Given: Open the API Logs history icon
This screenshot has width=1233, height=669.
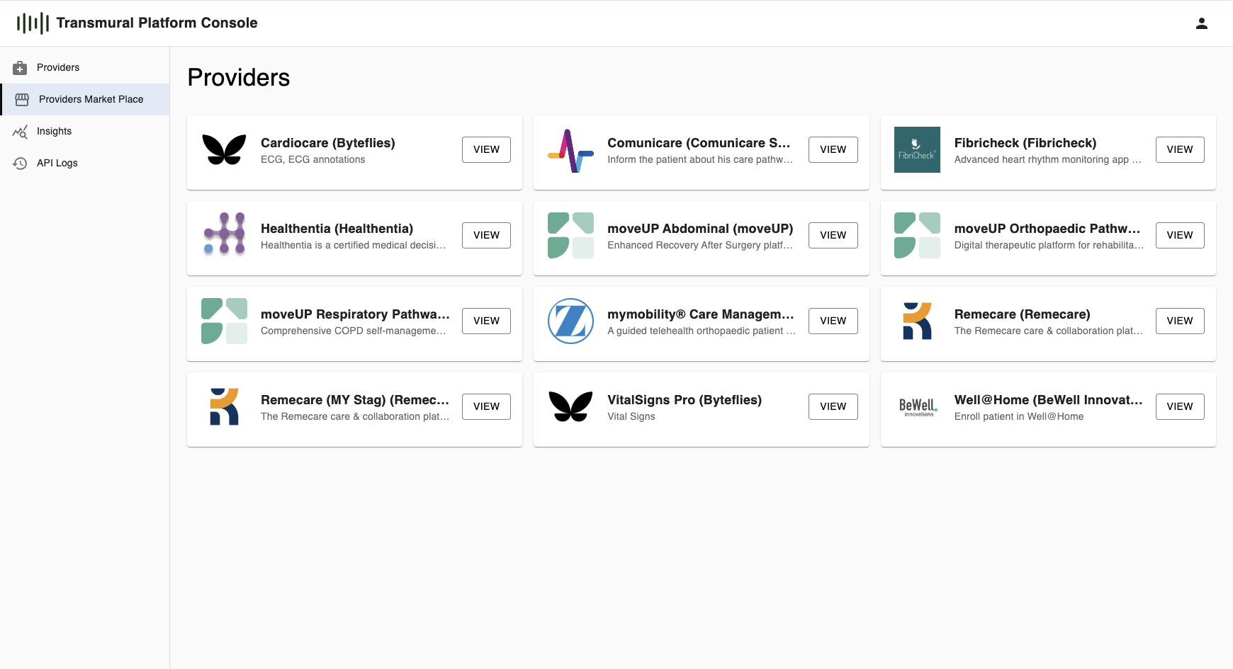Looking at the screenshot, I should pos(21,163).
